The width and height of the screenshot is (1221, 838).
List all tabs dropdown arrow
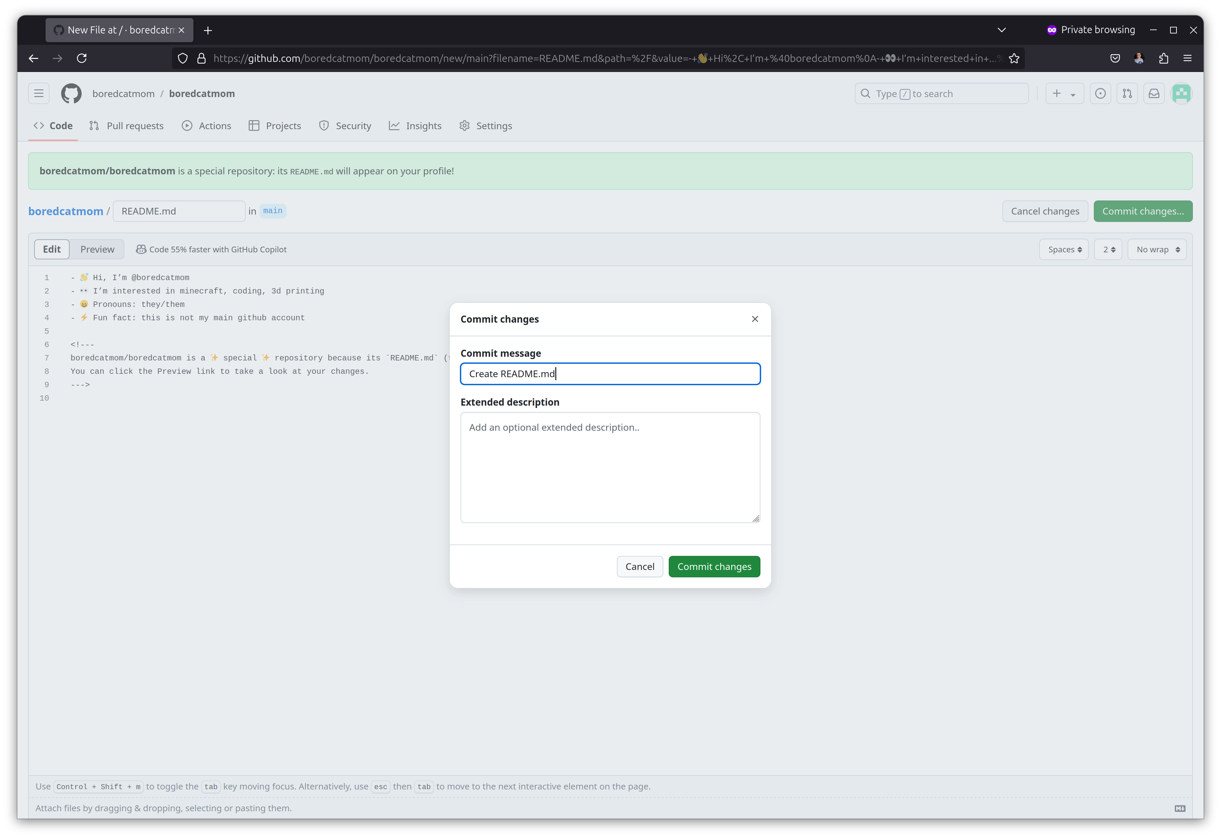1002,30
